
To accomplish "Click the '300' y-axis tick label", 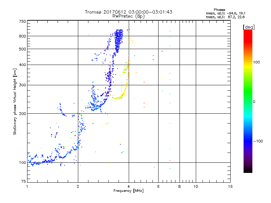I will (22, 85).
